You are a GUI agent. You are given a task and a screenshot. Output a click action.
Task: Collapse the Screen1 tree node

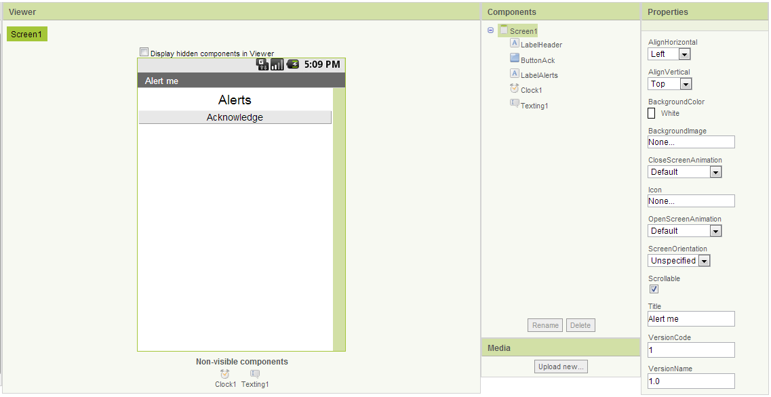pyautogui.click(x=491, y=30)
